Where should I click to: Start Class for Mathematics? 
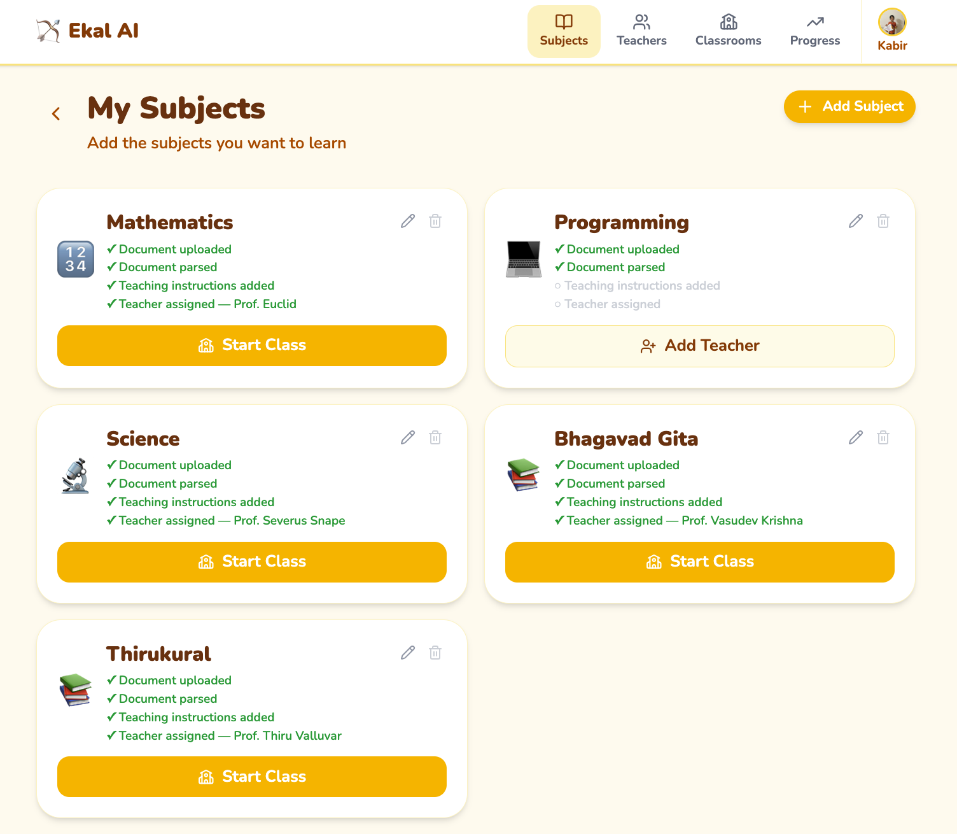coord(252,346)
